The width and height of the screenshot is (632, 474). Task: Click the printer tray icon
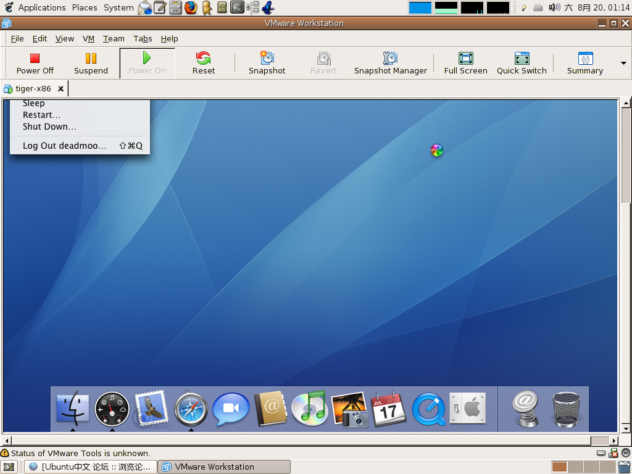pos(538,7)
